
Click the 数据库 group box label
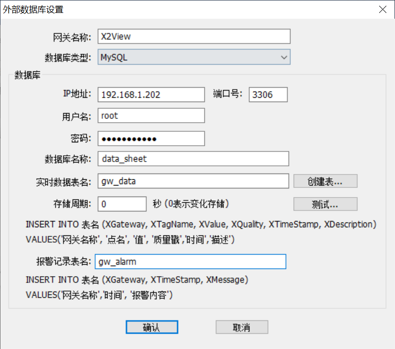click(x=27, y=75)
